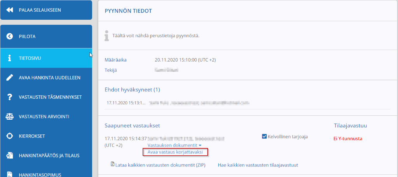
Task: Select Piilota to hide the sidebar
Action: pos(46,36)
